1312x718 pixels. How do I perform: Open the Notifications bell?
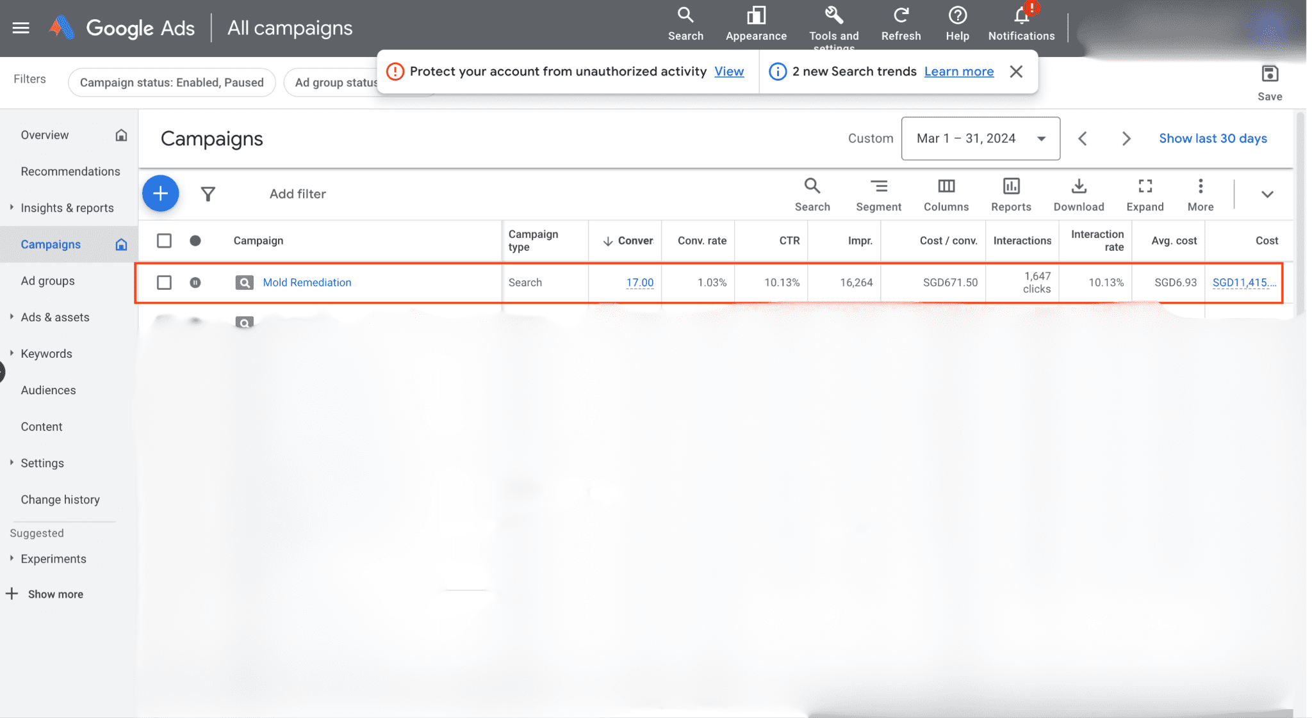(1021, 17)
